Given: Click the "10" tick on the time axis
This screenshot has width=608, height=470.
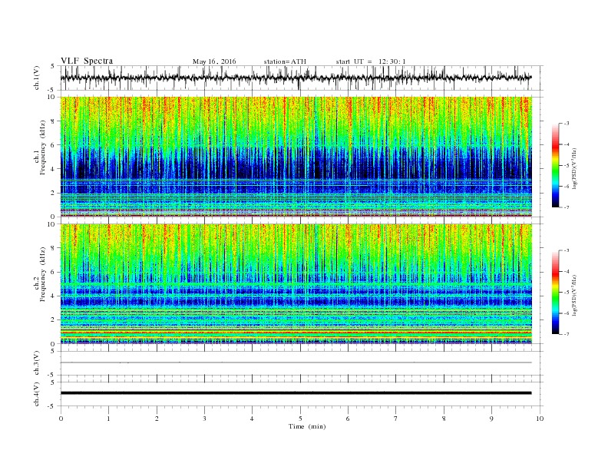Looking at the screenshot, I should [540, 419].
